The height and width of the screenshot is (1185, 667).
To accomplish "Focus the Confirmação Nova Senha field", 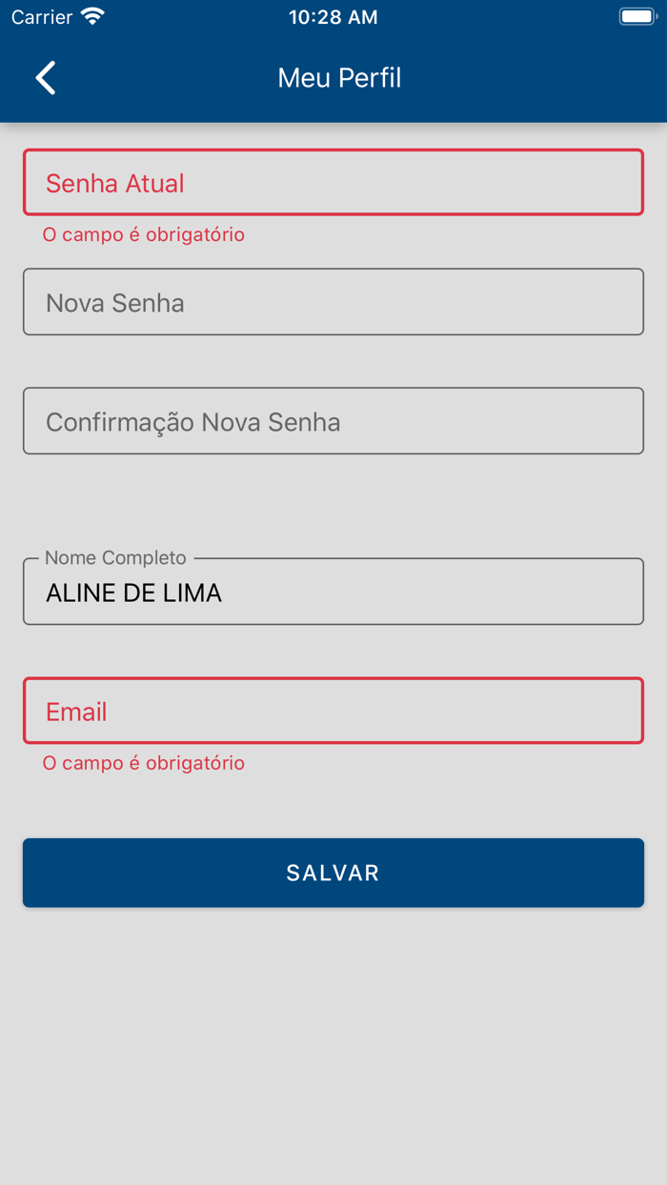I will (333, 421).
